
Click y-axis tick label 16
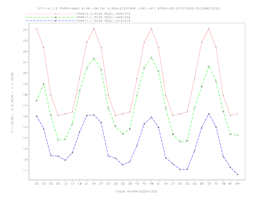[x=25, y=116]
